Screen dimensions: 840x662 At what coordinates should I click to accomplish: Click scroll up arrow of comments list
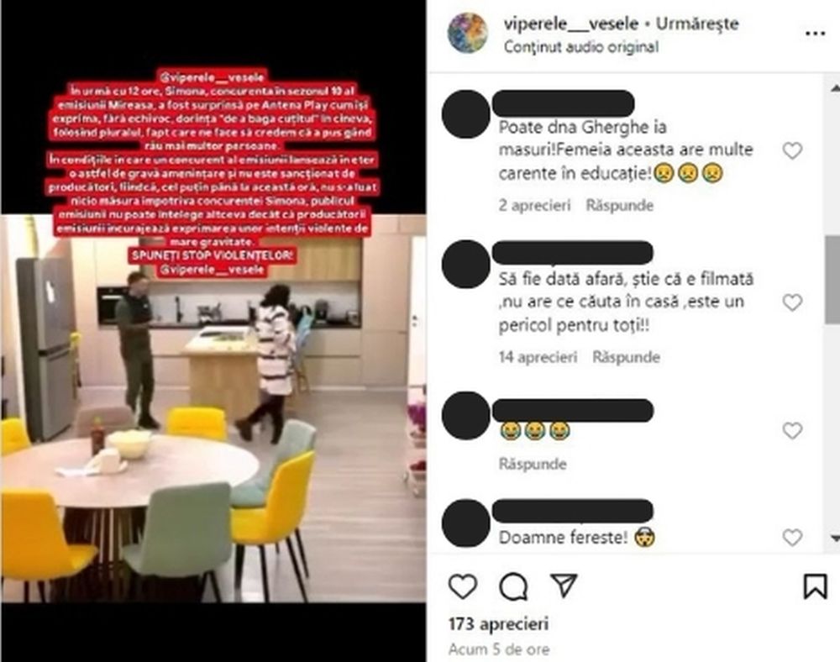point(834,88)
